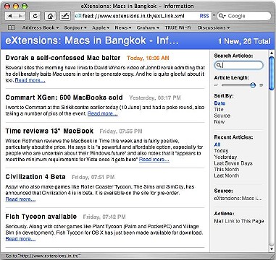Sort articles by Title
The height and width of the screenshot is (260, 276).
tap(219, 110)
